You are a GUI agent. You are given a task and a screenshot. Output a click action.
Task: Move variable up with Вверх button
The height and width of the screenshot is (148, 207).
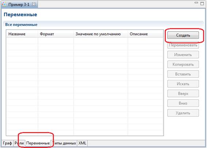183,93
